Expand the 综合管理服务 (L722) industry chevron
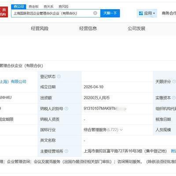The height and width of the screenshot is (176, 176). (121, 130)
